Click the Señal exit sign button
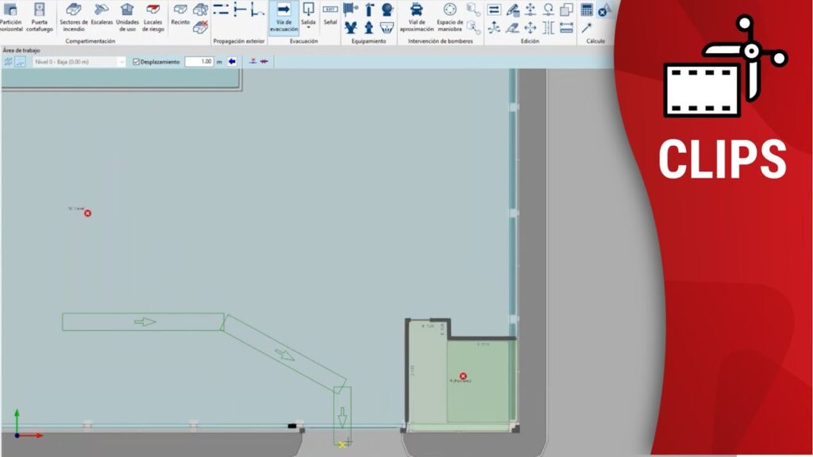This screenshot has height=457, width=813. pyautogui.click(x=330, y=16)
